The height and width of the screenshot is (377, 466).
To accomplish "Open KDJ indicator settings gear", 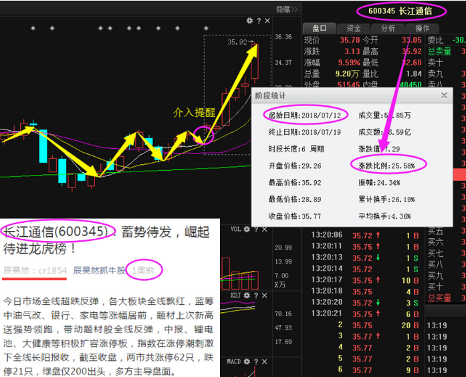I will pyautogui.click(x=247, y=296).
